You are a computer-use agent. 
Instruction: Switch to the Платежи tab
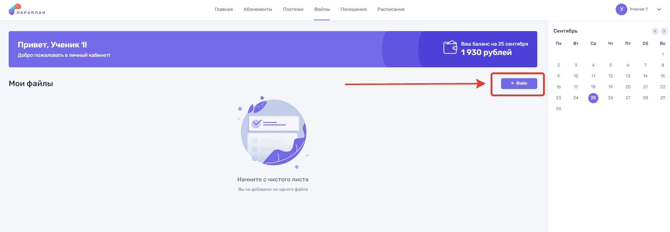click(293, 9)
